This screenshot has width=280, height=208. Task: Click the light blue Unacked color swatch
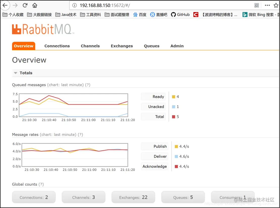click(x=173, y=107)
